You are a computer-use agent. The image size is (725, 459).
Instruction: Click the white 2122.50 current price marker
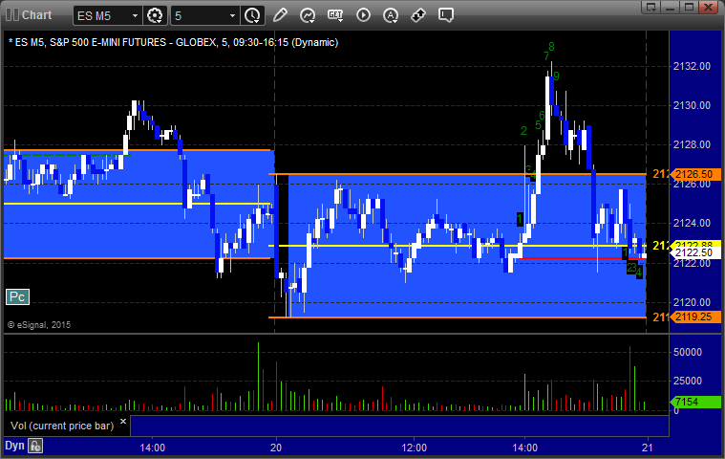point(695,253)
